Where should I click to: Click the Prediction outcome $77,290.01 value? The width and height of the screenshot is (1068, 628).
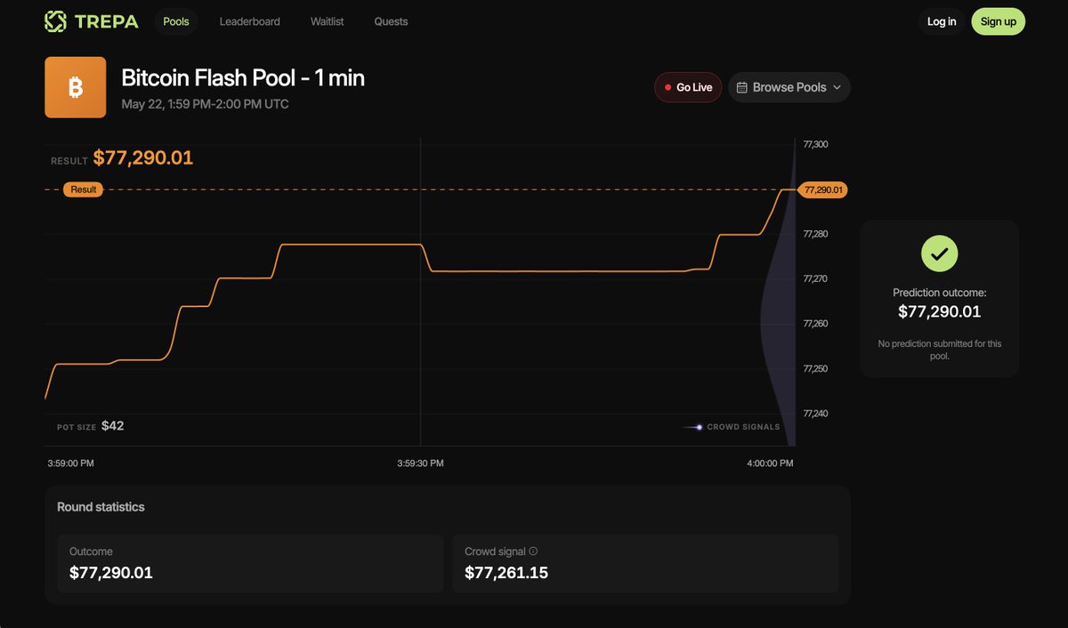click(939, 311)
